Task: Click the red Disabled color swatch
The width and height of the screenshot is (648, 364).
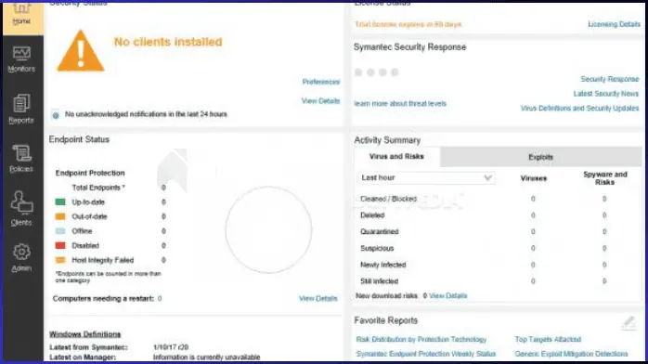Action: pos(60,245)
